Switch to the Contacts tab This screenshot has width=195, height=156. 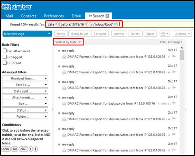click(28, 16)
